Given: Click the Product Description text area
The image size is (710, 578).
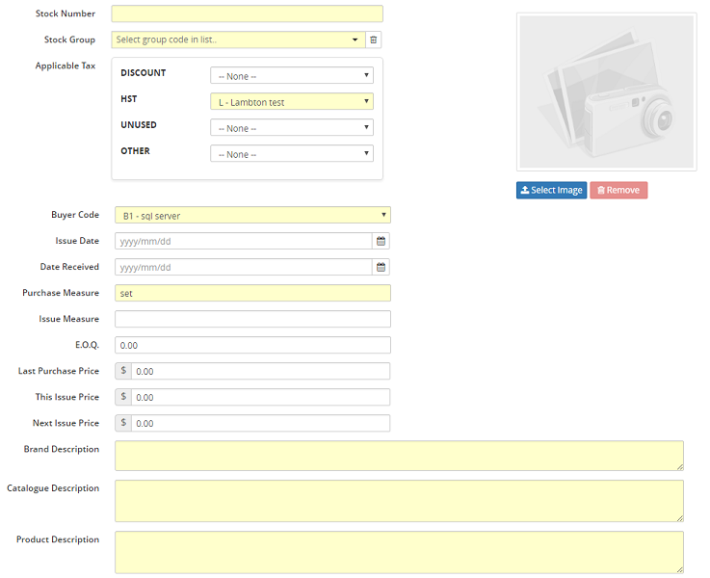Looking at the screenshot, I should [x=399, y=552].
